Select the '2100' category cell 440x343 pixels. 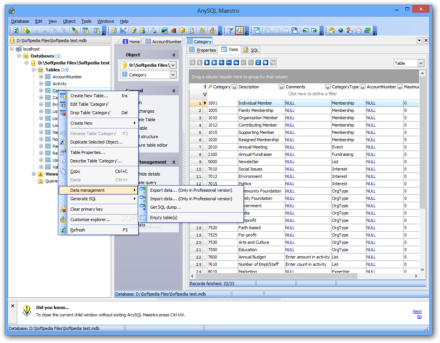[x=223, y=154]
